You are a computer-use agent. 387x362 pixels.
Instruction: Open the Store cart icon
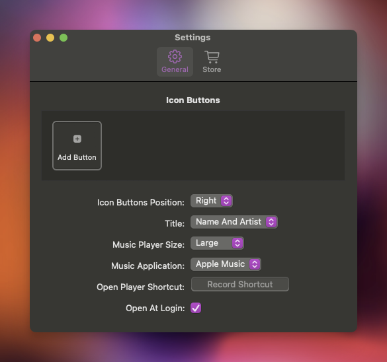(x=212, y=57)
